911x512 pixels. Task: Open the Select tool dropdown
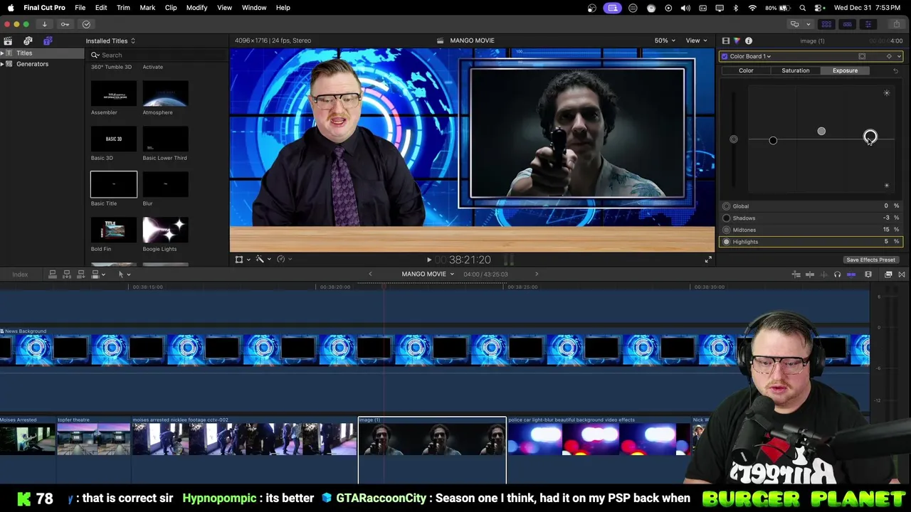point(124,274)
